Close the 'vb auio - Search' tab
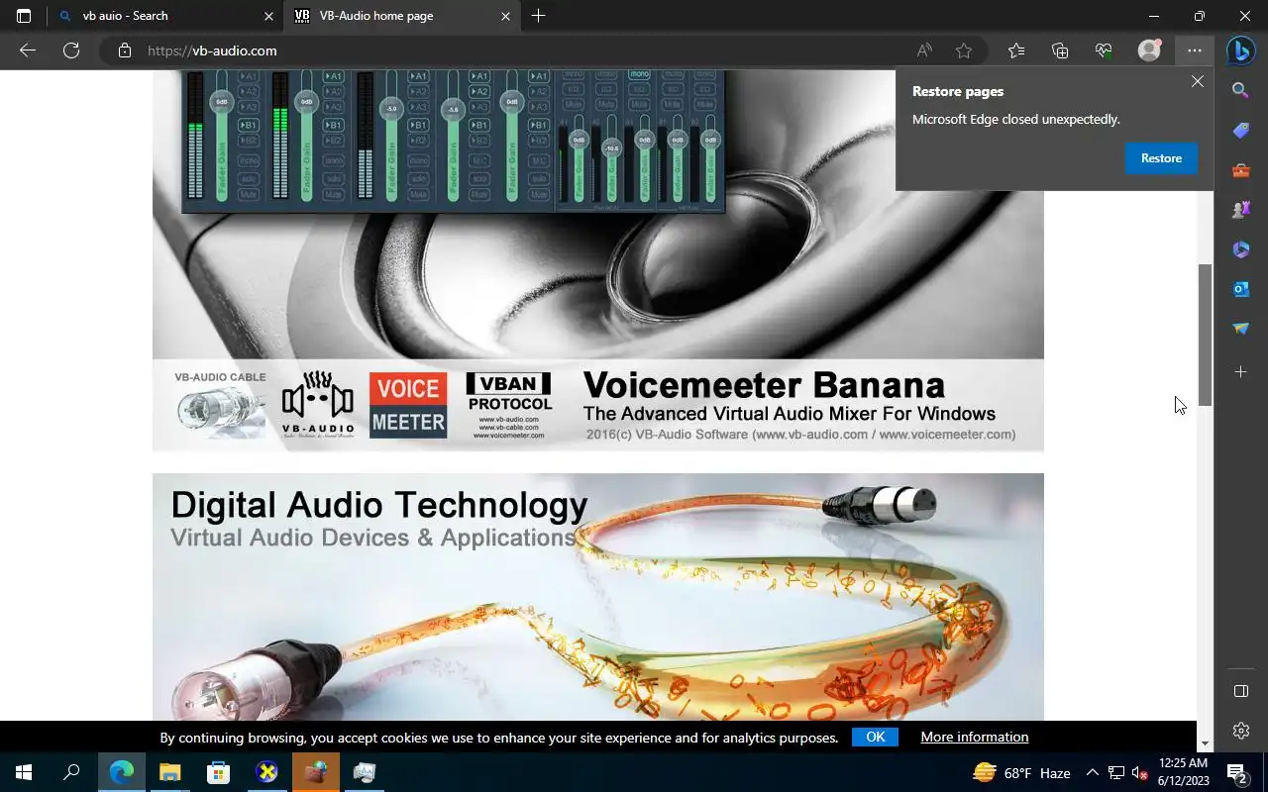The image size is (1268, 792). pos(267,16)
